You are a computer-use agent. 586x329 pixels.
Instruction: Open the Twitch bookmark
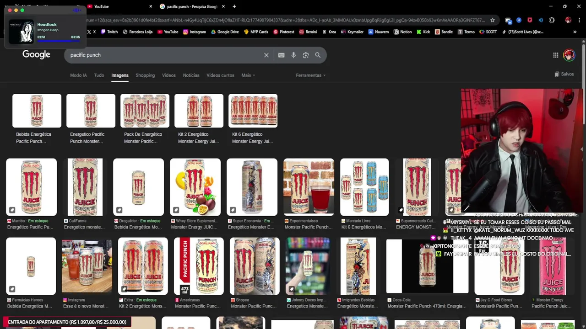(x=109, y=32)
